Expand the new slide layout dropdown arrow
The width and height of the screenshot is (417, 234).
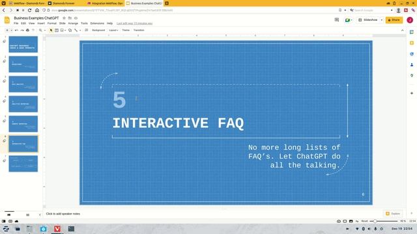point(12,31)
